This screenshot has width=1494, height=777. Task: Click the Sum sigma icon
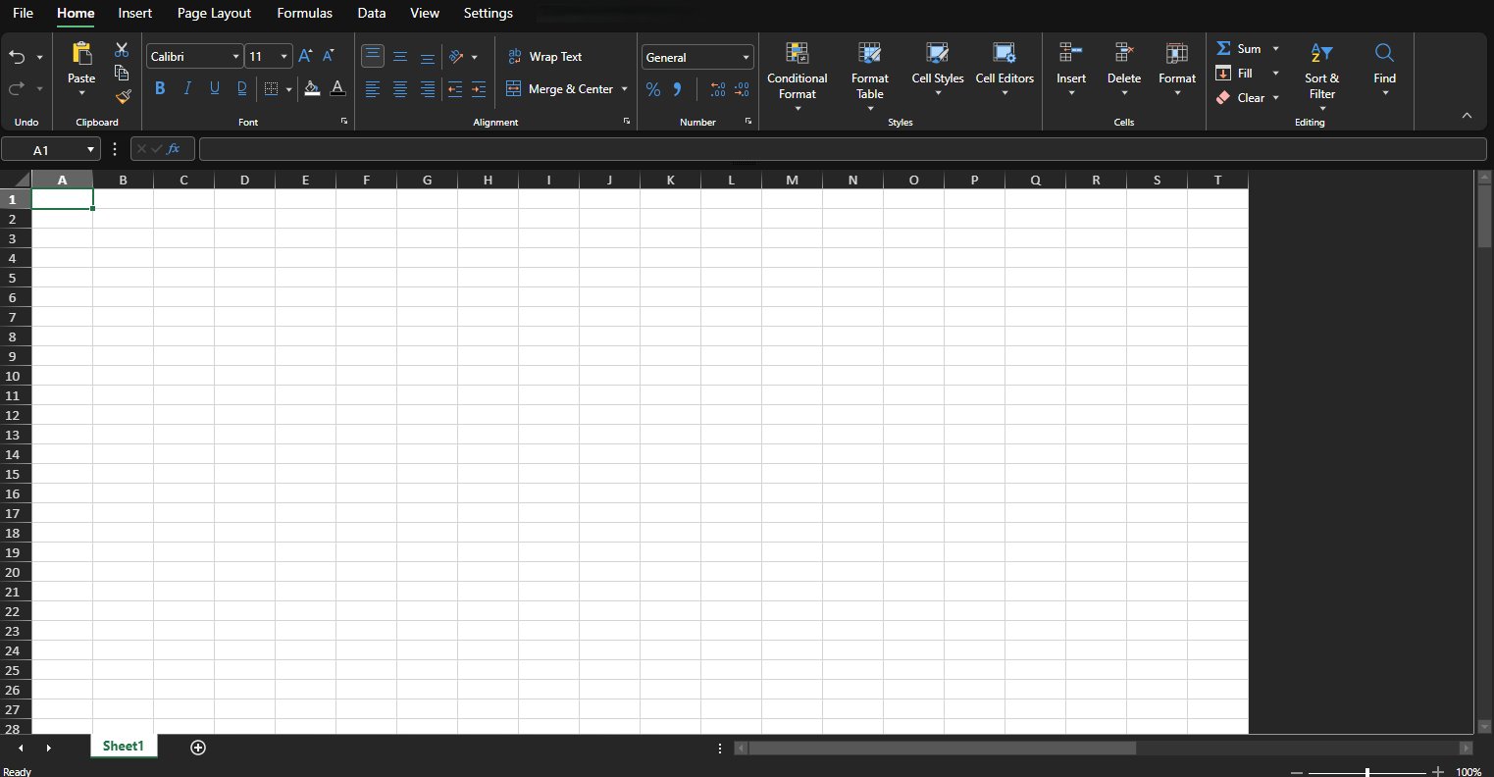pos(1223,48)
